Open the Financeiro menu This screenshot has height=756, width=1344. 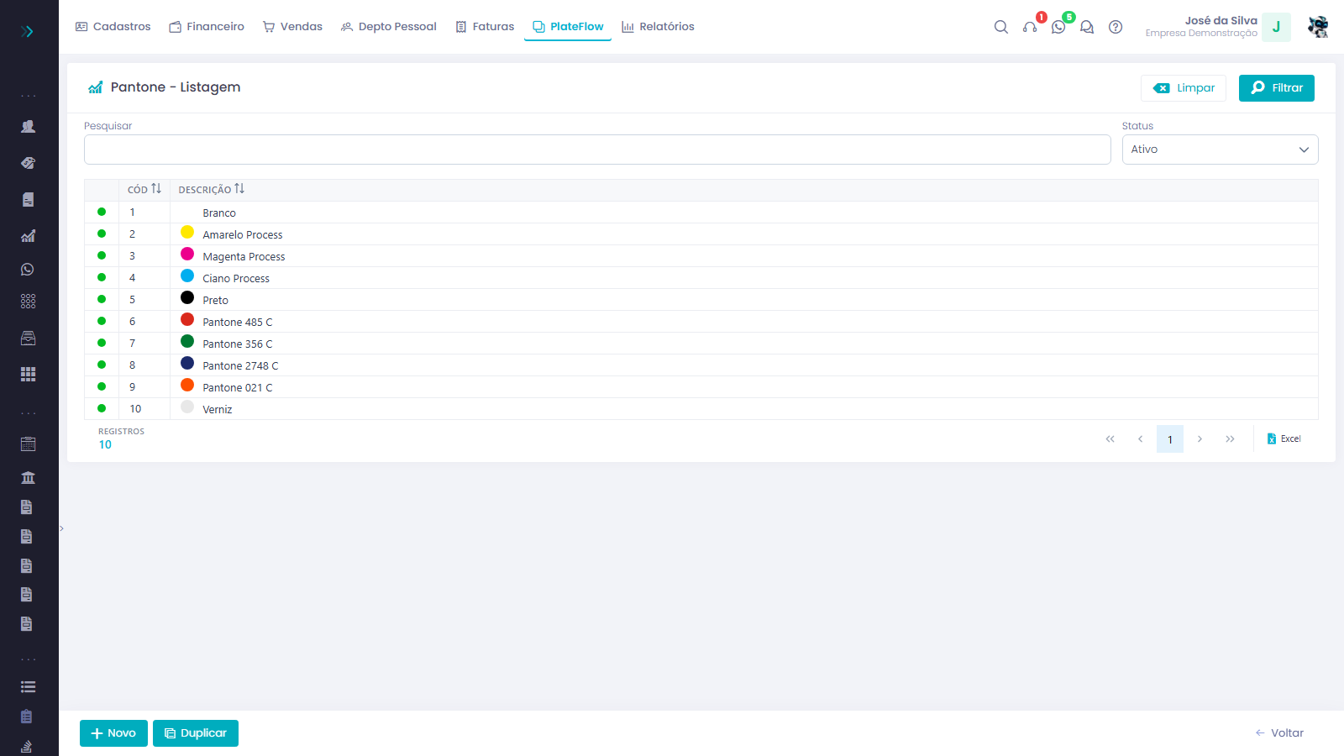click(x=207, y=27)
